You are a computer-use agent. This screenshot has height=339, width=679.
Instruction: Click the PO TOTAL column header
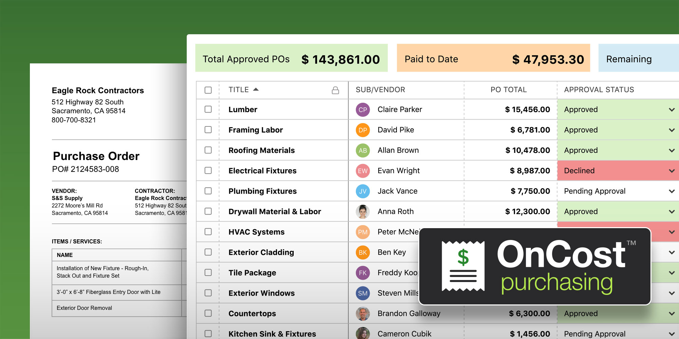tap(508, 90)
